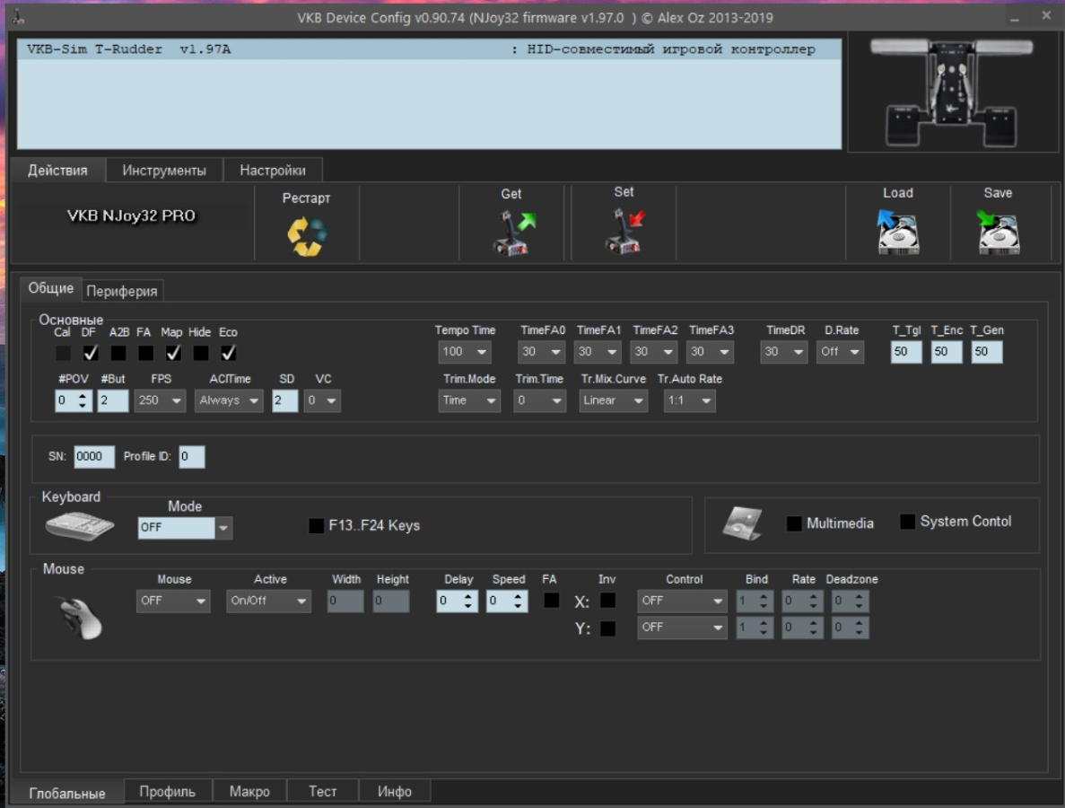The image size is (1065, 808).
Task: Switch to the Действия tab
Action: 57,170
